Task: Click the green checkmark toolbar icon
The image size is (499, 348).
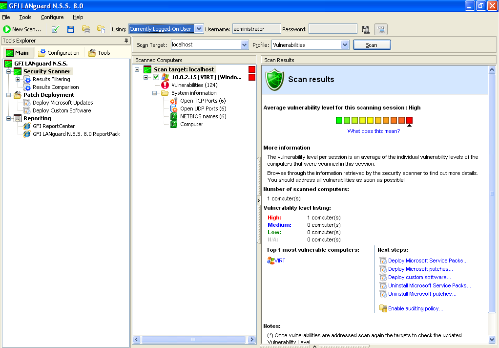Action: 55,29
